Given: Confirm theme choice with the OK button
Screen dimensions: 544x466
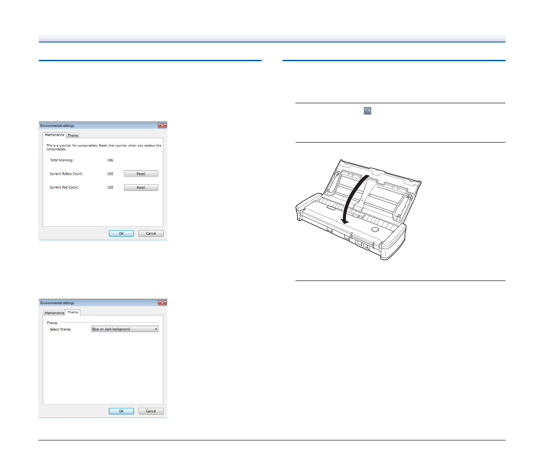Looking at the screenshot, I should pyautogui.click(x=121, y=411).
